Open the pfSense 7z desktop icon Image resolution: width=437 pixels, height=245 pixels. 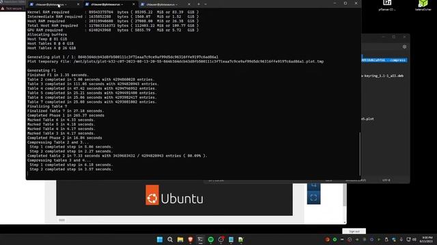click(387, 5)
